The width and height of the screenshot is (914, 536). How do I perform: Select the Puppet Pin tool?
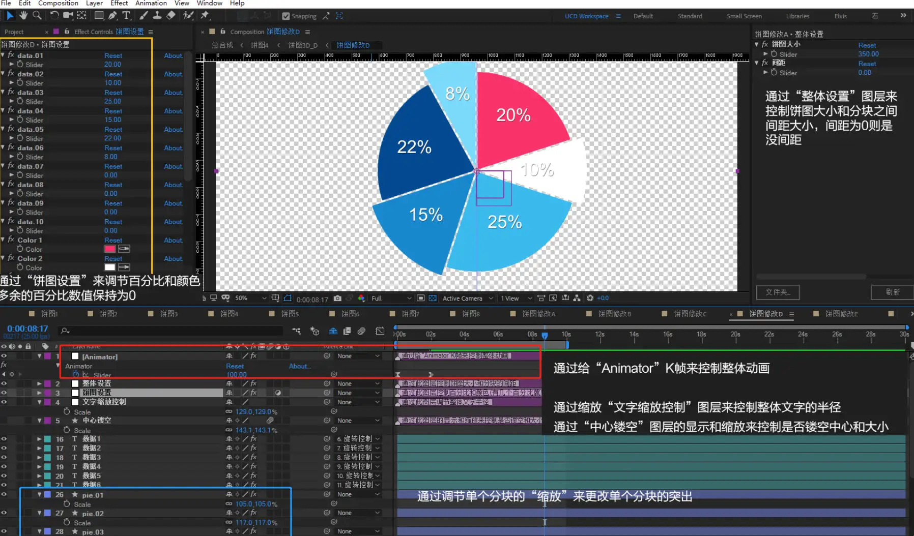click(x=205, y=16)
